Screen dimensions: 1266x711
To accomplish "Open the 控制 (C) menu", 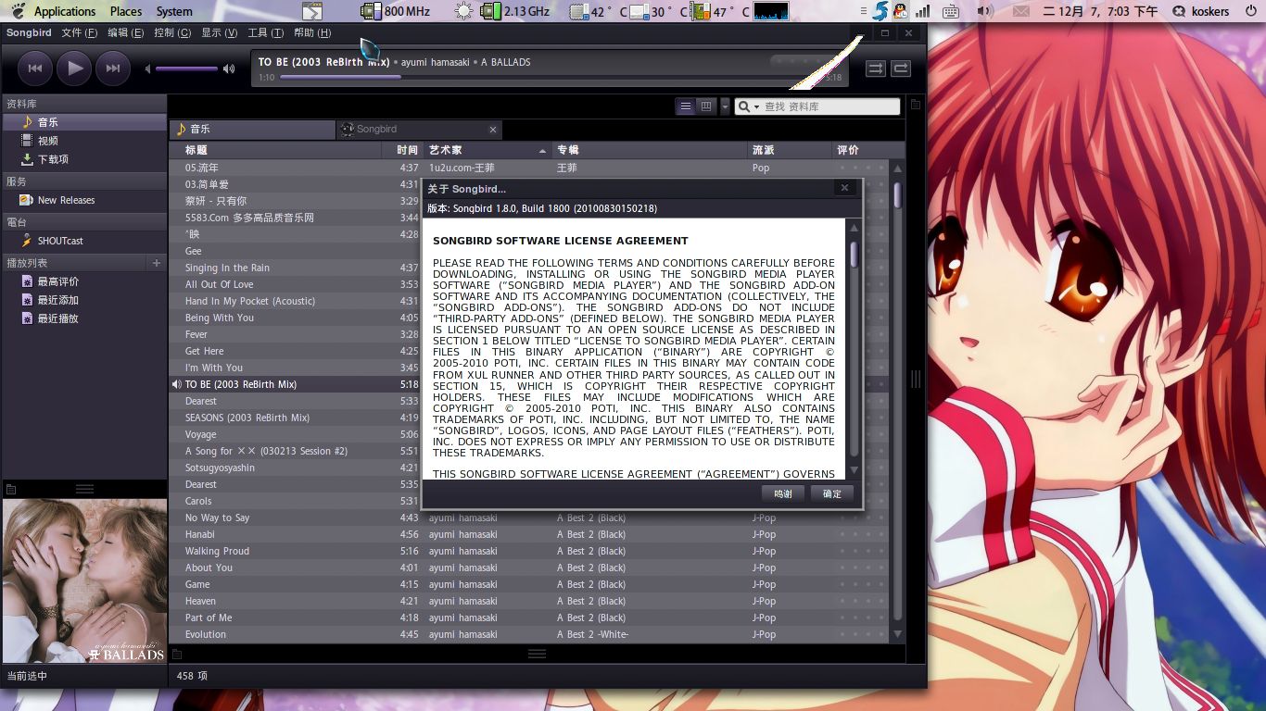I will [x=172, y=32].
